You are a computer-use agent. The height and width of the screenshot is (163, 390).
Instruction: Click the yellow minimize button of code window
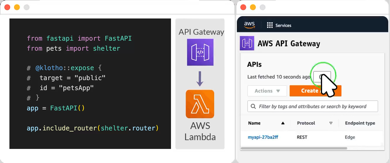(x=17, y=7)
